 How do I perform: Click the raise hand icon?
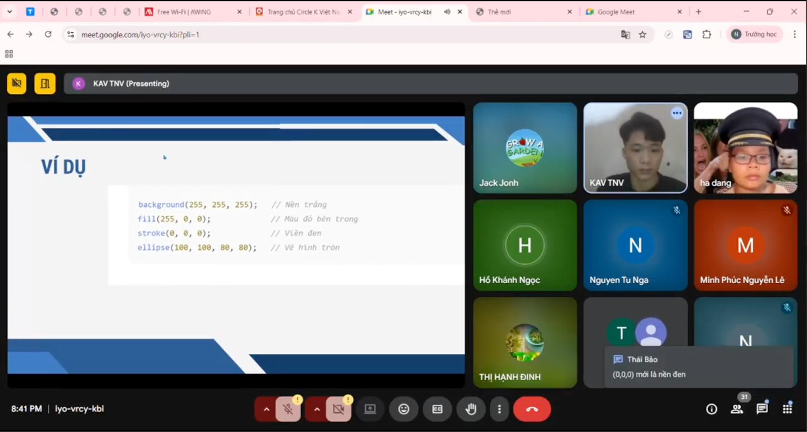click(x=471, y=409)
